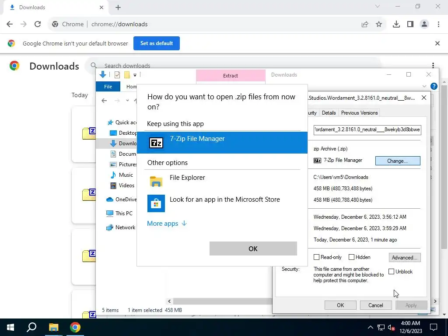Open Pictures in the navigation pane
Viewport: 448px width, 336px height.
pyautogui.click(x=123, y=164)
